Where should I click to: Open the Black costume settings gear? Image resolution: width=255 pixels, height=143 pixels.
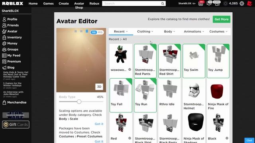227,138
